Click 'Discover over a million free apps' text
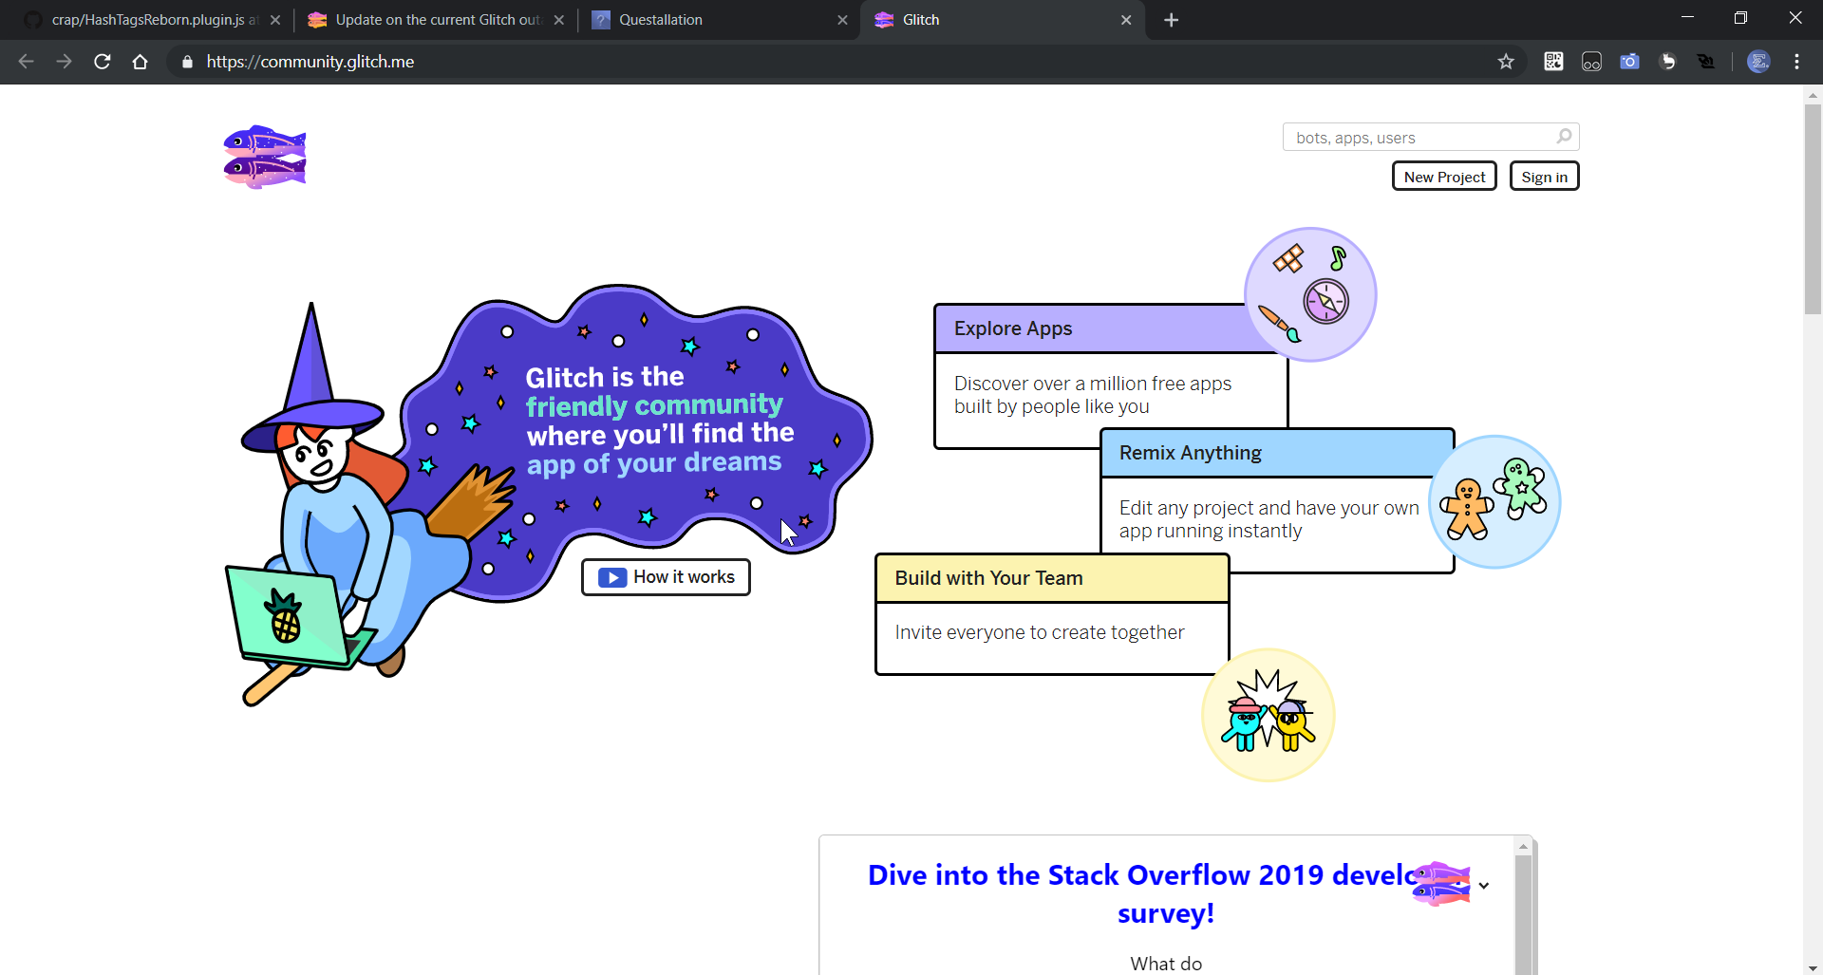This screenshot has height=975, width=1823. (x=1092, y=384)
